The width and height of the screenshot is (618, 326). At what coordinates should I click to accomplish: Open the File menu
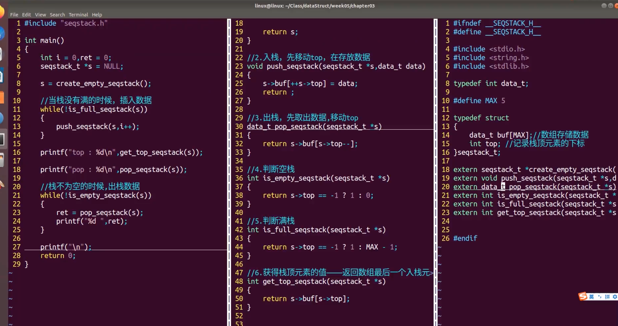(14, 15)
